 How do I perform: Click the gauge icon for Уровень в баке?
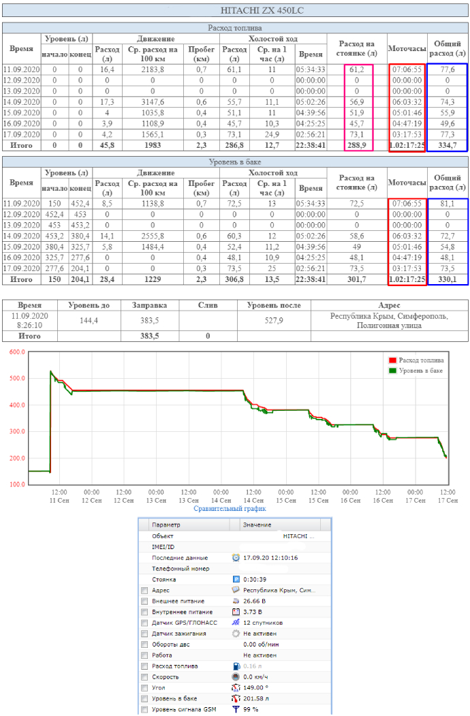pyautogui.click(x=236, y=699)
